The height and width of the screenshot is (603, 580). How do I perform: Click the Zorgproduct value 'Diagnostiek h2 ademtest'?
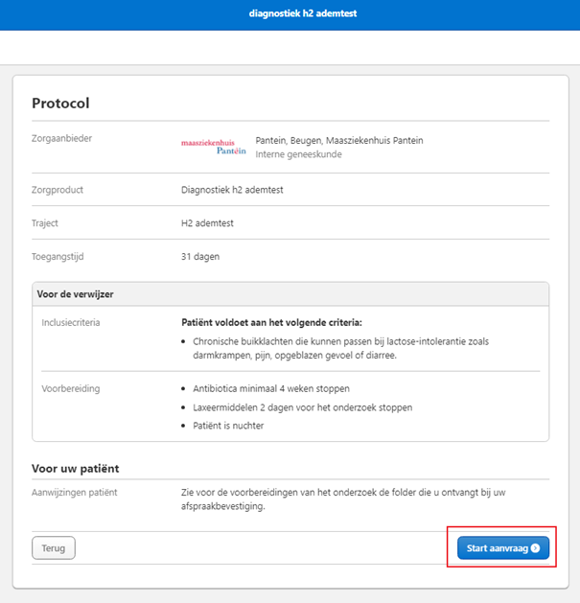[232, 190]
